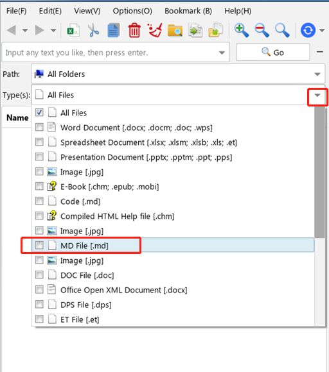
Task: Click the blue refresh circle icon
Action: click(308, 30)
